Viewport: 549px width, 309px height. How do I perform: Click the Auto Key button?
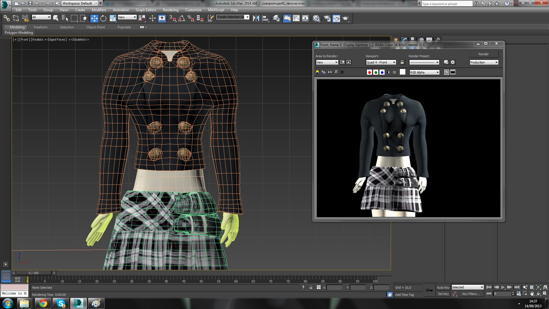(443, 288)
